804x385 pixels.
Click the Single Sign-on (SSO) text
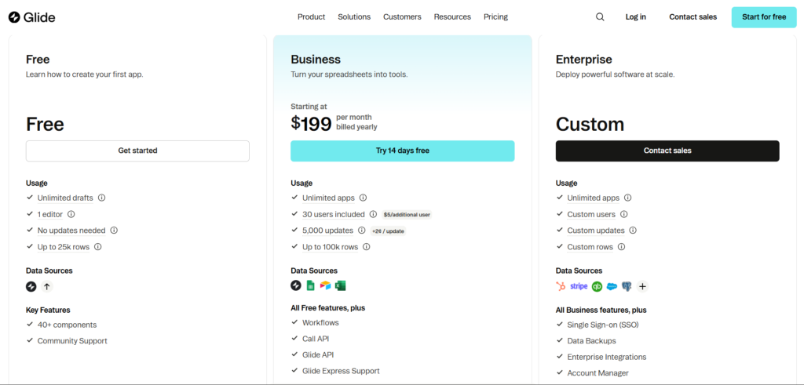point(603,325)
